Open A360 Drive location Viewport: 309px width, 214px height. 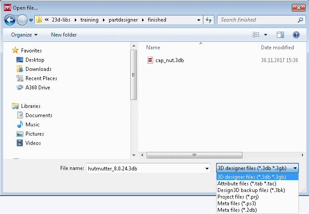(x=33, y=88)
